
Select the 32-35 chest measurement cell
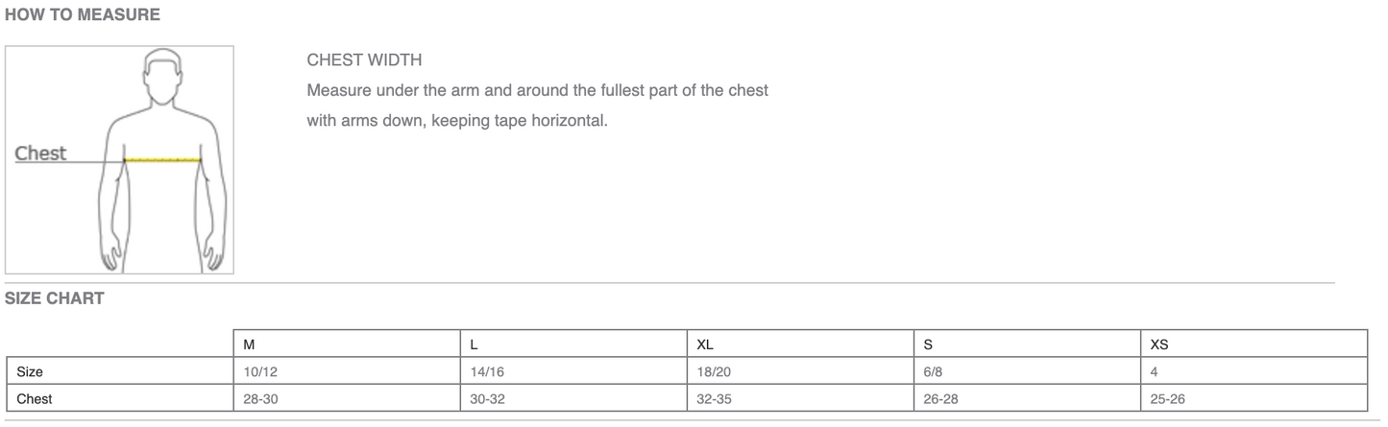(x=714, y=398)
